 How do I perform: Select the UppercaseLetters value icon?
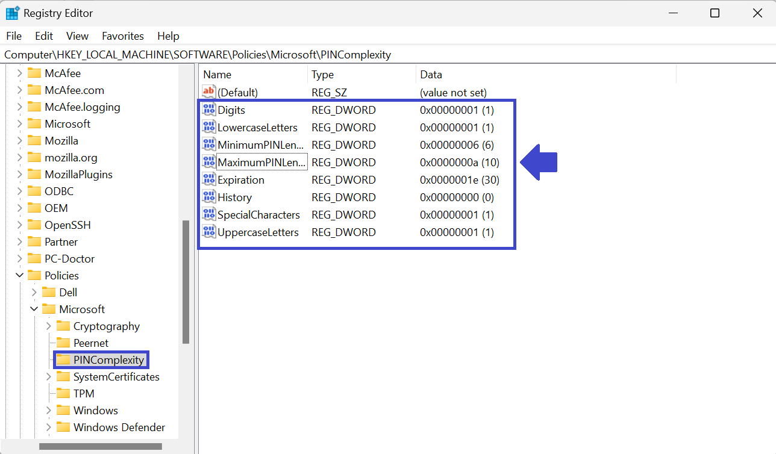coord(208,232)
